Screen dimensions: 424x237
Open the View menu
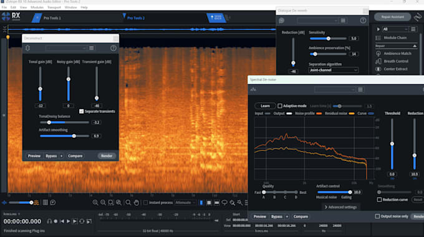(23, 7)
